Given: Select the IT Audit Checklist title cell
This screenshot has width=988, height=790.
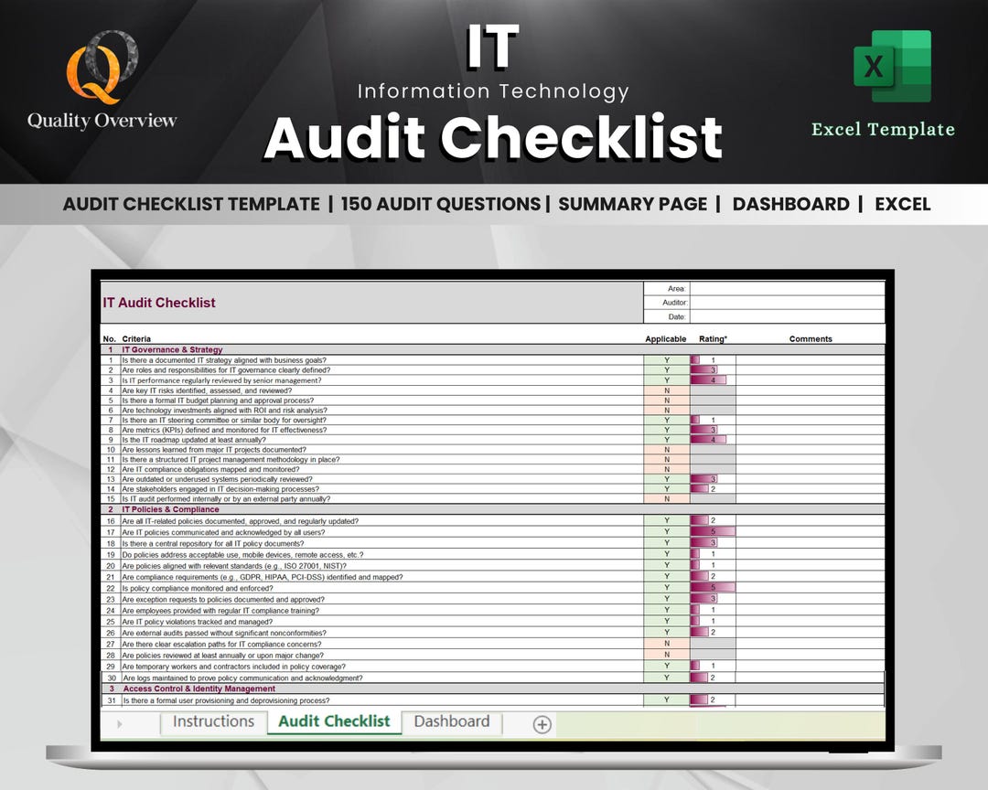Looking at the screenshot, I should tap(158, 302).
